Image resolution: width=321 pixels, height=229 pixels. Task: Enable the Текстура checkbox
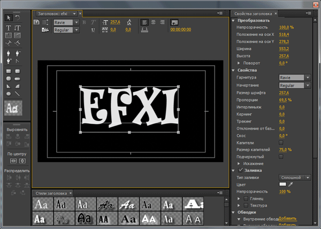pos(246,205)
